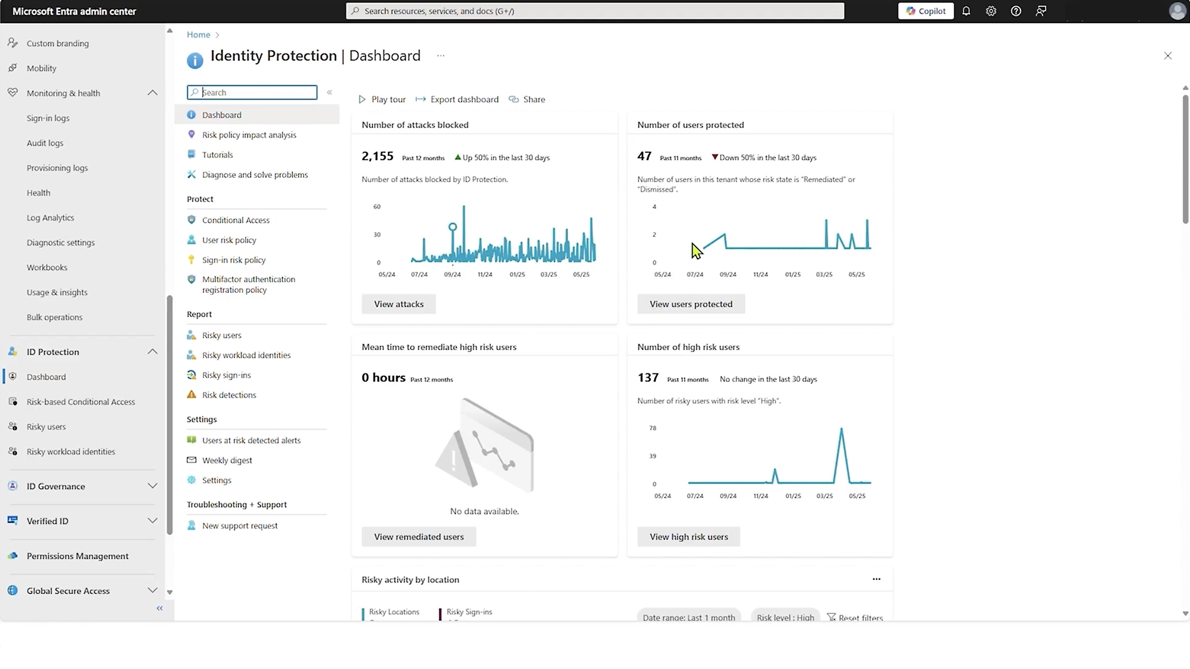Screen dimensions: 1190x669
Task: Open ellipsis menu on Risky activity card
Action: 876,579
